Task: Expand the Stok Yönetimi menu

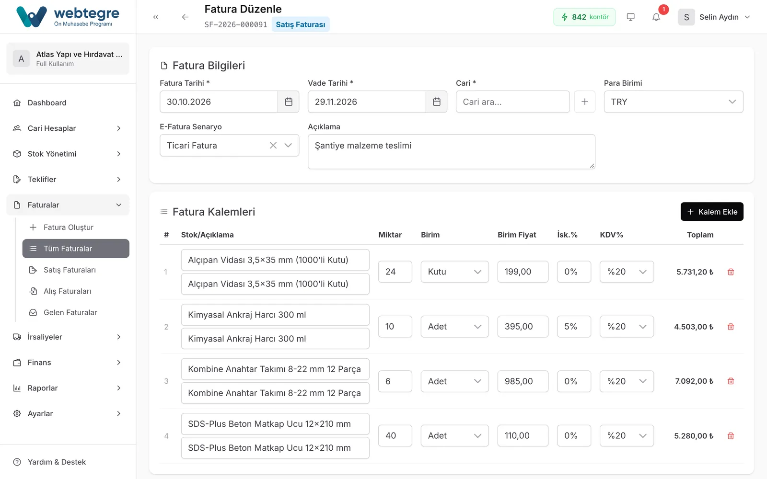Action: pos(68,154)
